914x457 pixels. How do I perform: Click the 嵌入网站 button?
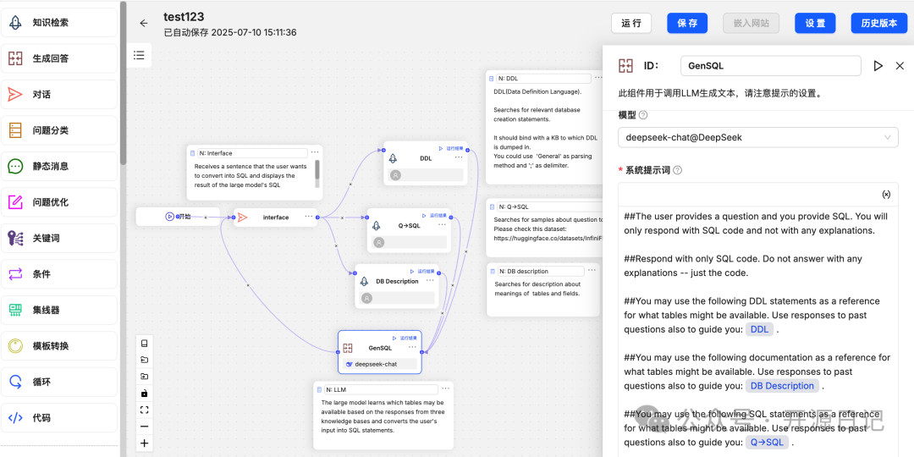point(751,24)
